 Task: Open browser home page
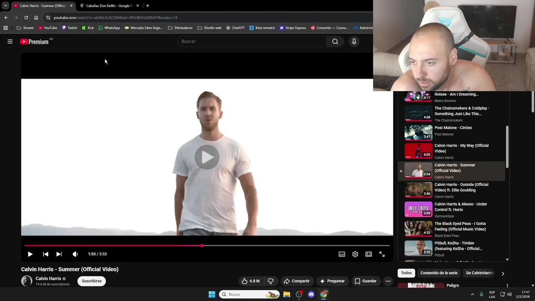pyautogui.click(x=36, y=18)
